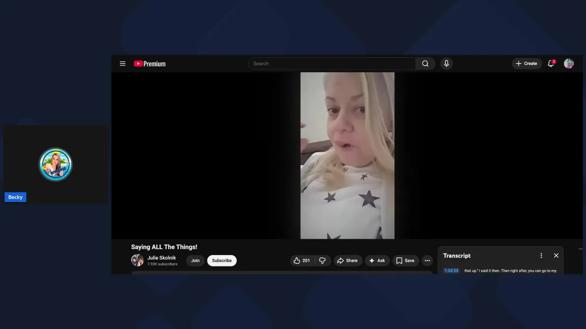Click the Becky name label

(16, 197)
